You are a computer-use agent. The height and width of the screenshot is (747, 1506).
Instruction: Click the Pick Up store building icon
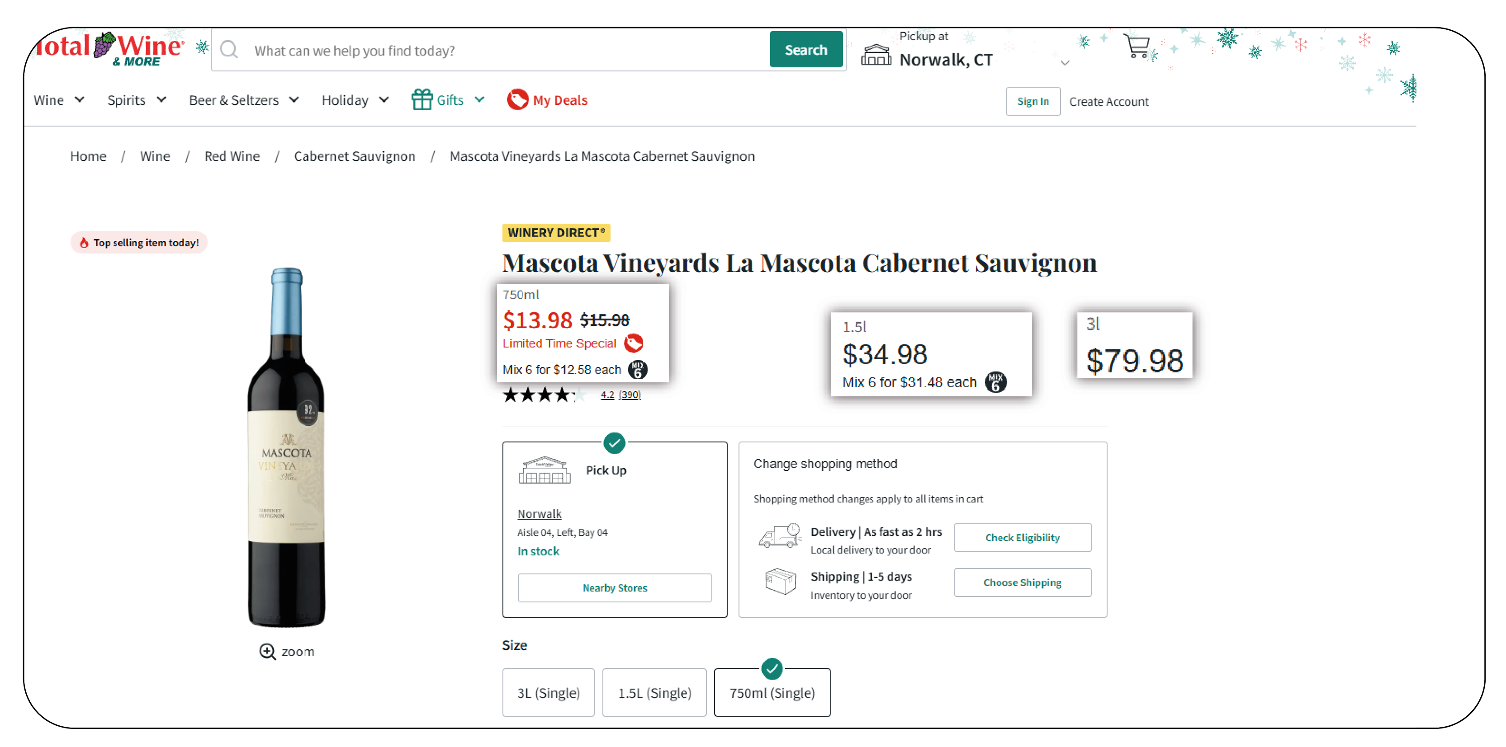545,471
